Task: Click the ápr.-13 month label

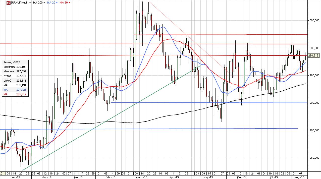Action: (174, 177)
